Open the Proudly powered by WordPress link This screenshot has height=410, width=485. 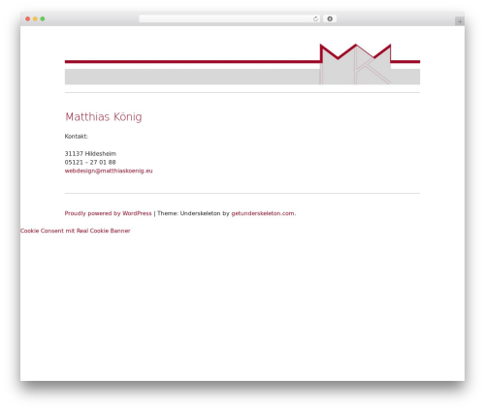[x=108, y=213]
